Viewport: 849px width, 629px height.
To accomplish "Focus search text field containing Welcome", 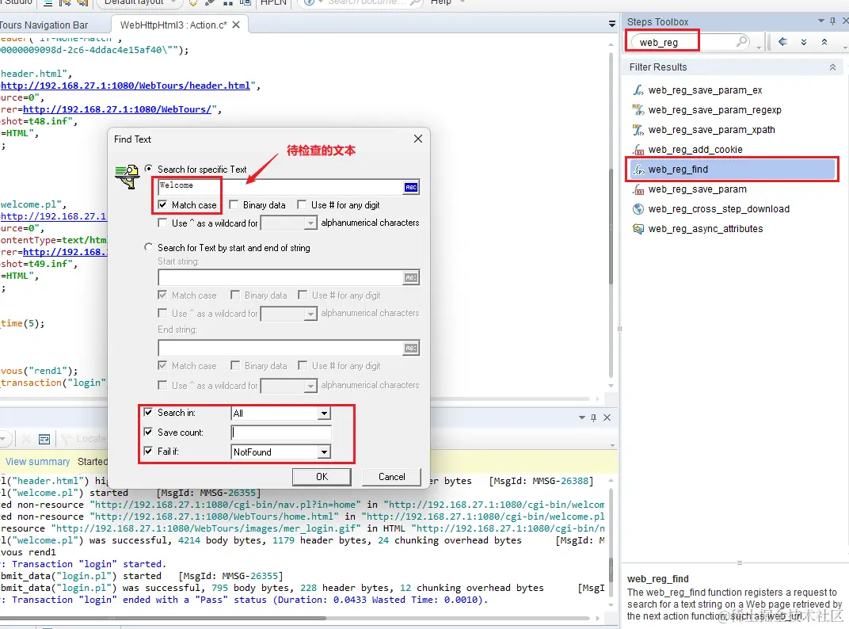I will (280, 187).
